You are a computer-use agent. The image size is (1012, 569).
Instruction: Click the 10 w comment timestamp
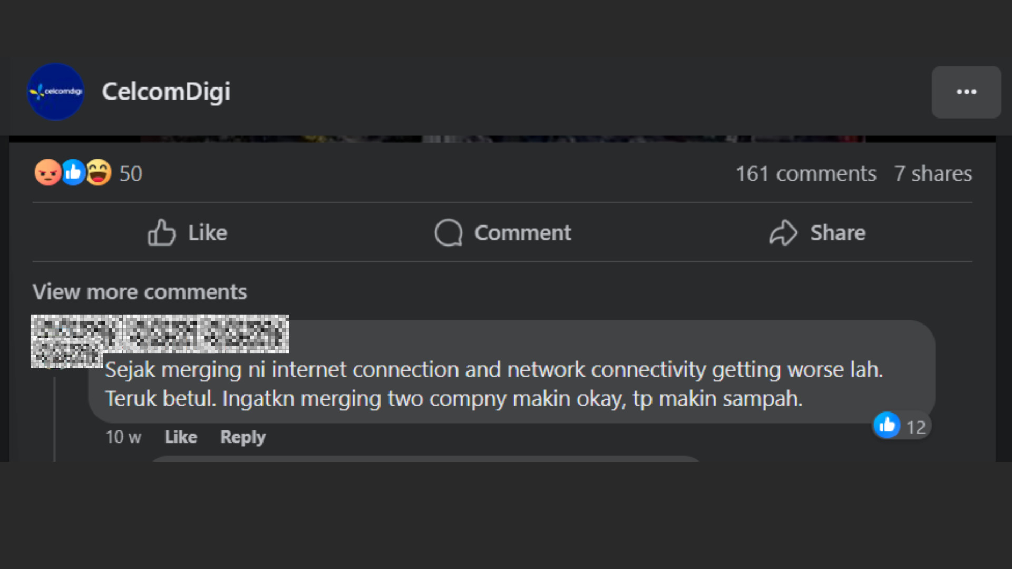pos(123,437)
